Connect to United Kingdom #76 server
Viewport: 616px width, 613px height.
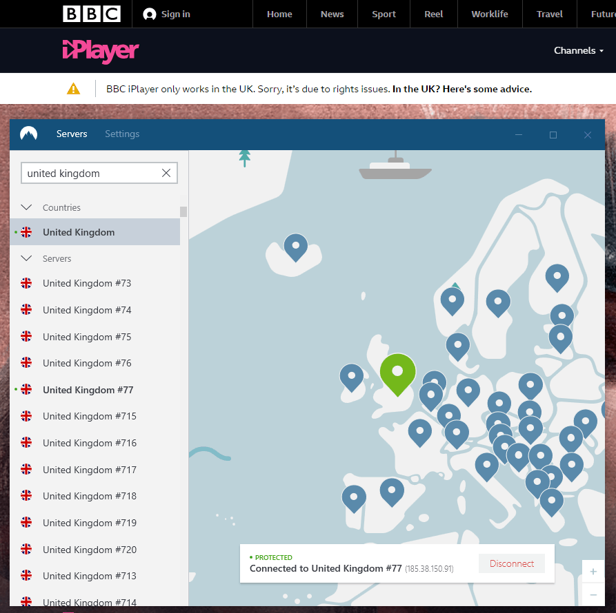pos(95,363)
